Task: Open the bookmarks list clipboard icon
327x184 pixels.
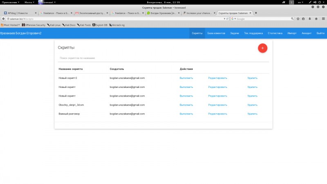Action: pos(303,19)
